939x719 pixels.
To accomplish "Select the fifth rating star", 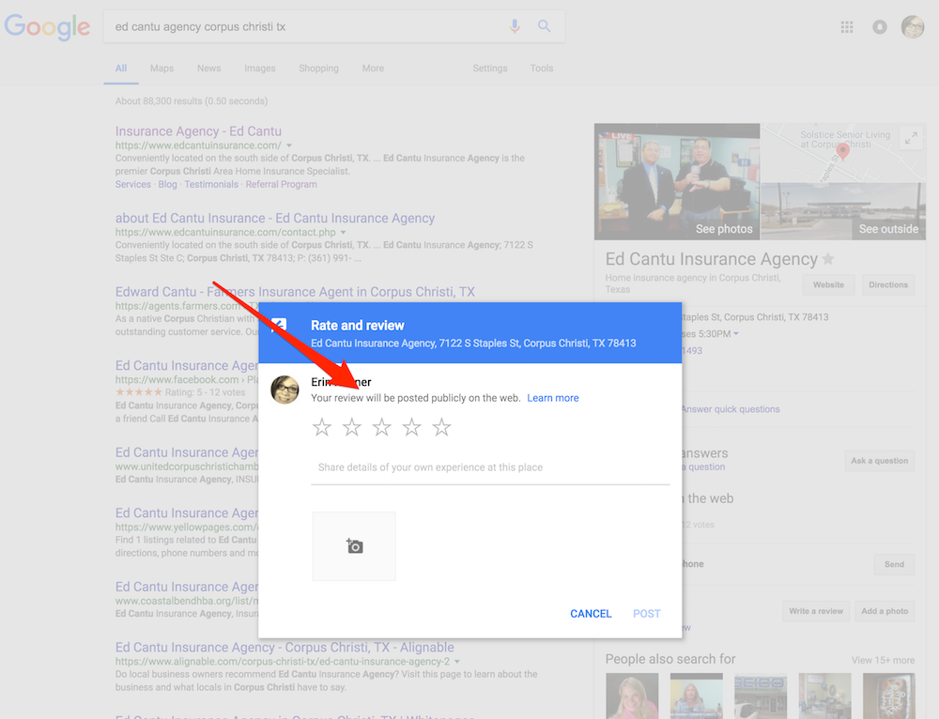I will [442, 427].
